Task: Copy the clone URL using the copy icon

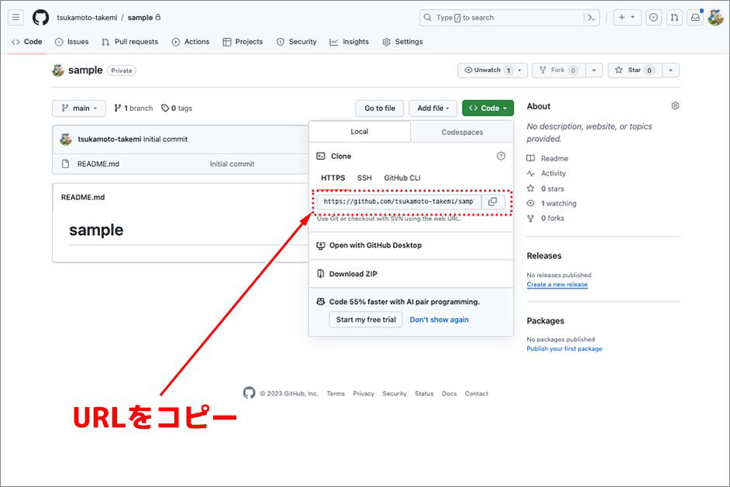Action: pos(494,202)
